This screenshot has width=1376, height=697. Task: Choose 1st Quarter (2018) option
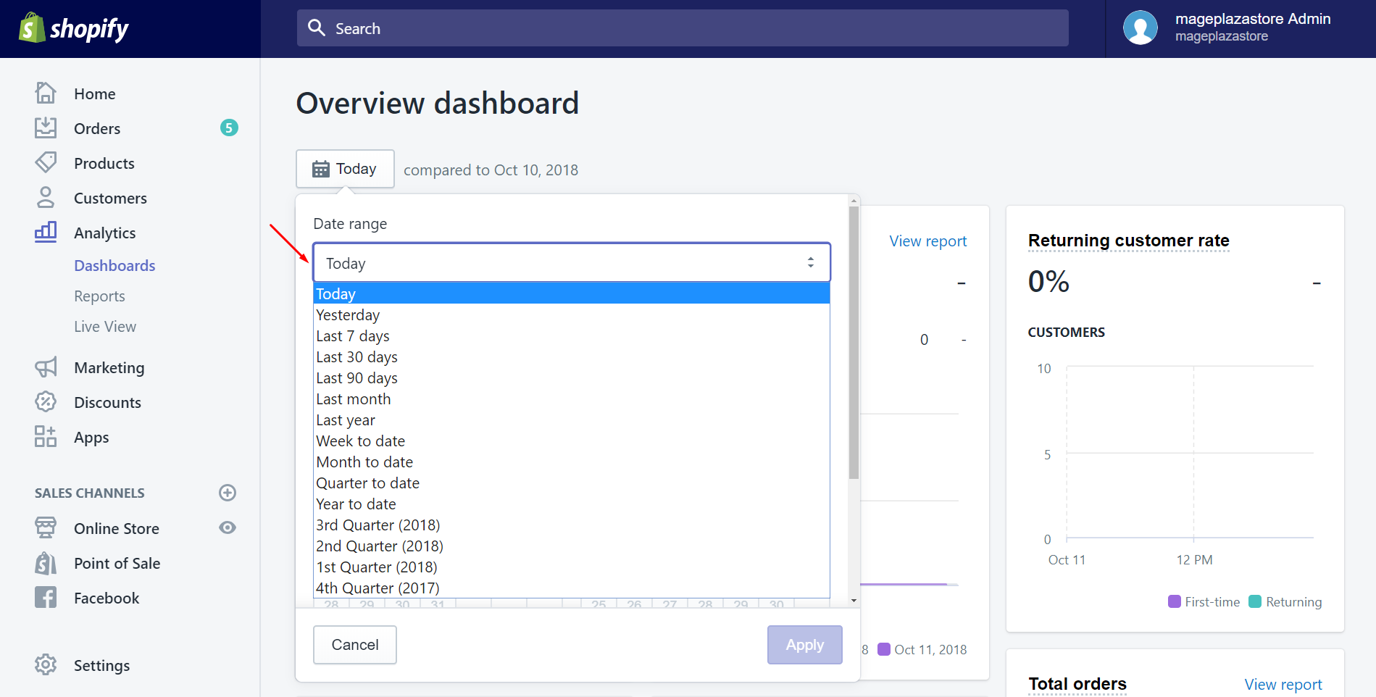pos(571,567)
